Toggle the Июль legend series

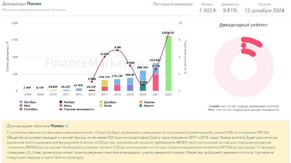pos(105,106)
